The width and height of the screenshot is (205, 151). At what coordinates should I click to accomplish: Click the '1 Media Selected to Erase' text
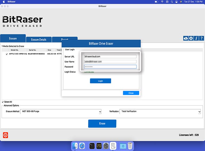13,46
